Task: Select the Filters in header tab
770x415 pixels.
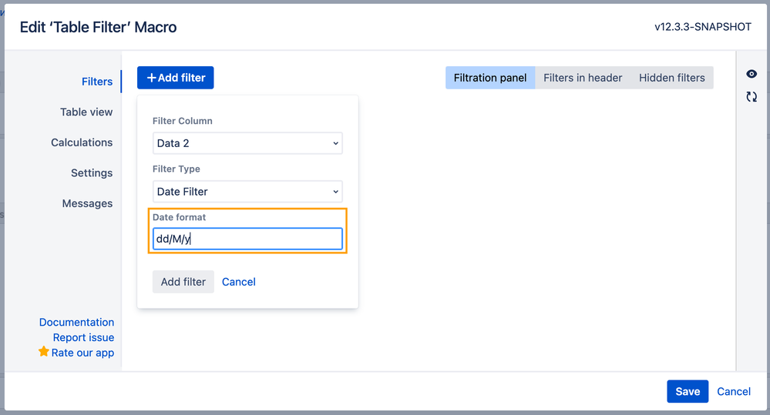Action: click(x=583, y=78)
